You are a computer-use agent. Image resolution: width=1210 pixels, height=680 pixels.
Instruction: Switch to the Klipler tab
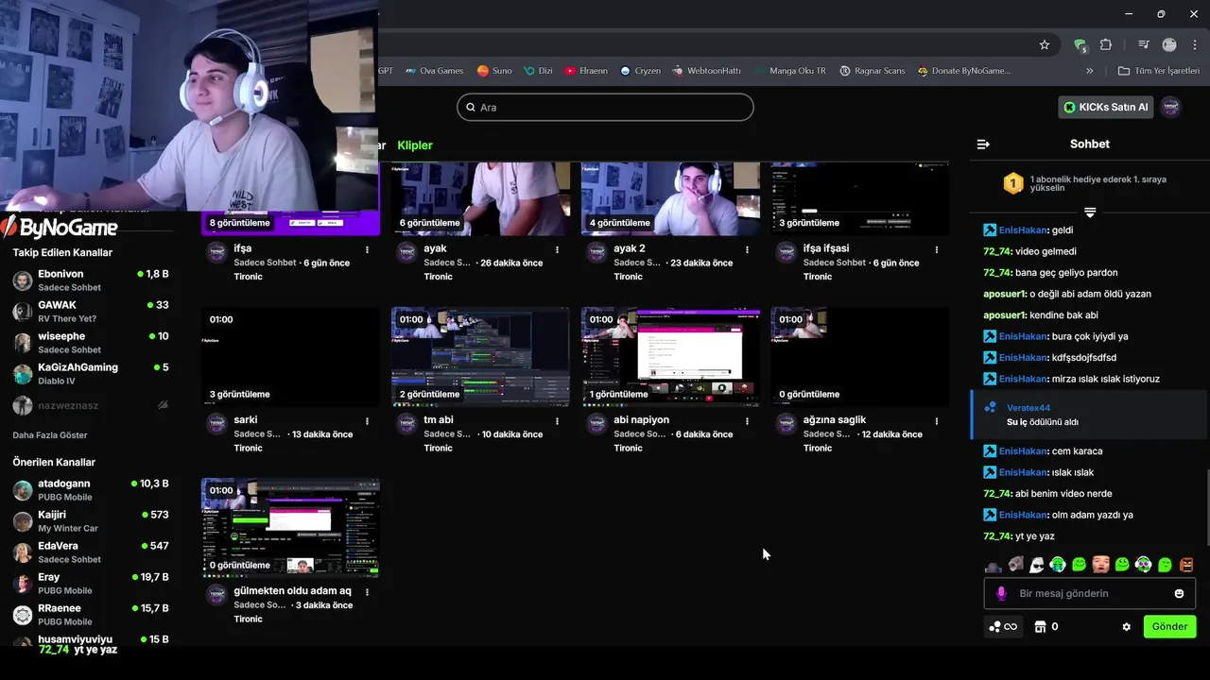pos(415,145)
